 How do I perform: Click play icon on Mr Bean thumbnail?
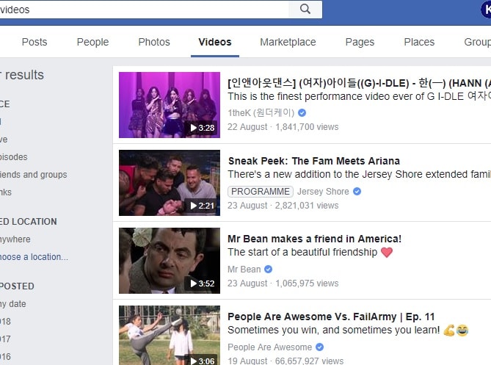(x=194, y=283)
